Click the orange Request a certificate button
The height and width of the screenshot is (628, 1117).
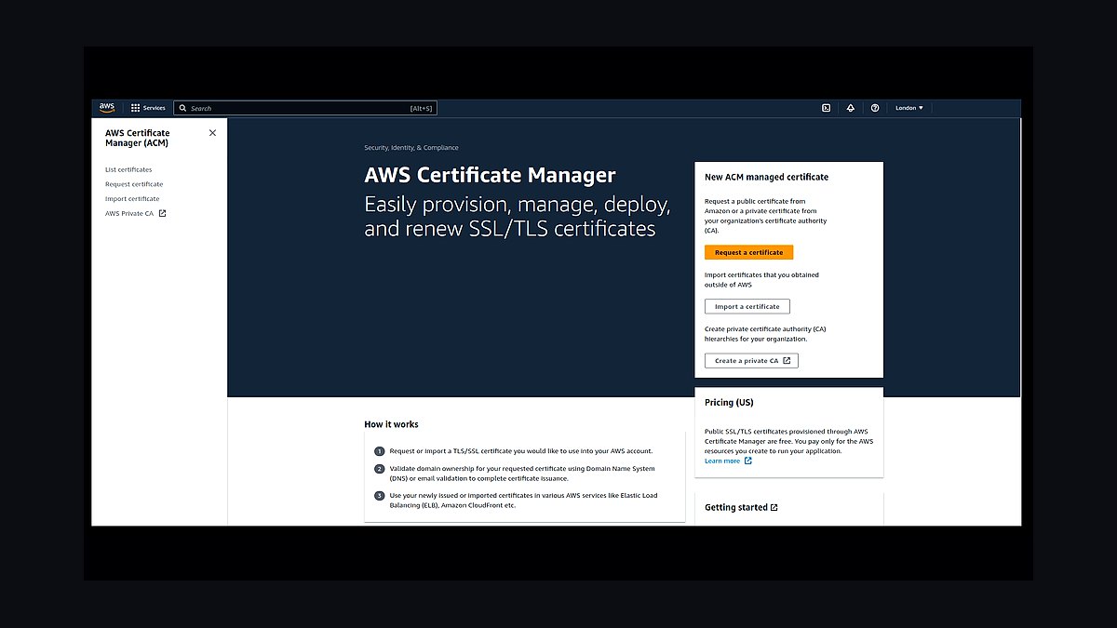(749, 252)
